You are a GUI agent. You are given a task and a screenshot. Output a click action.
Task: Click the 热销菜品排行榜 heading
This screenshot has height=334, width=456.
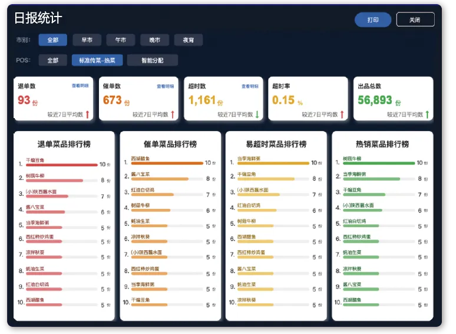point(382,144)
